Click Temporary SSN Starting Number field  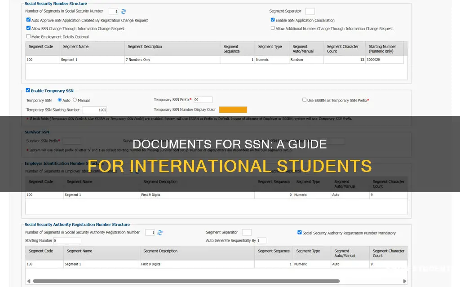[x=94, y=110]
